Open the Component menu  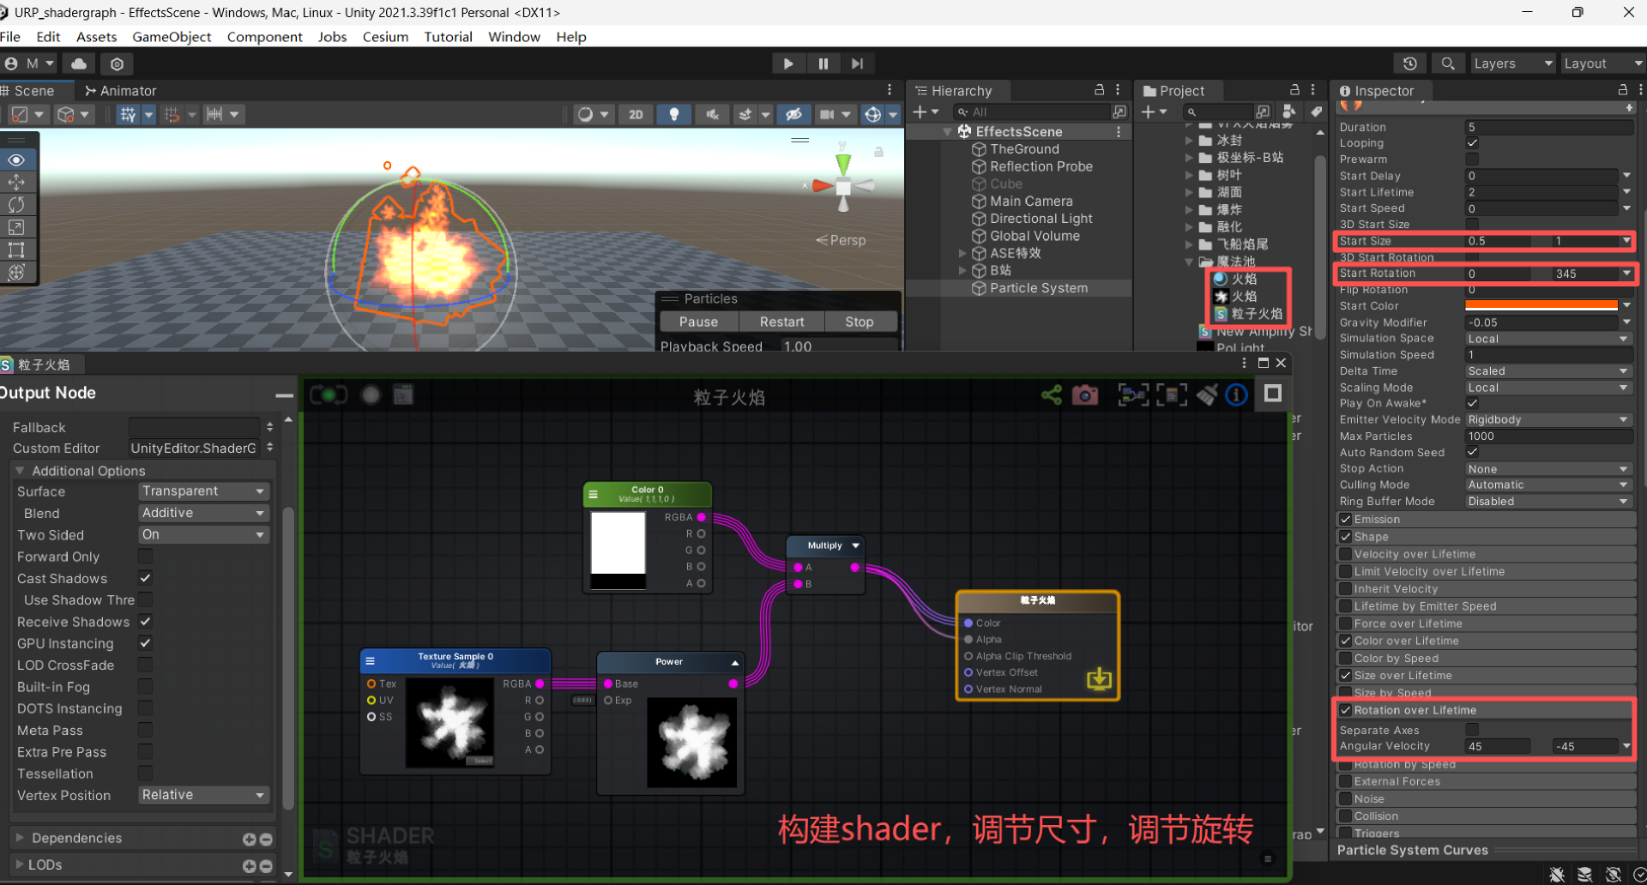click(264, 37)
